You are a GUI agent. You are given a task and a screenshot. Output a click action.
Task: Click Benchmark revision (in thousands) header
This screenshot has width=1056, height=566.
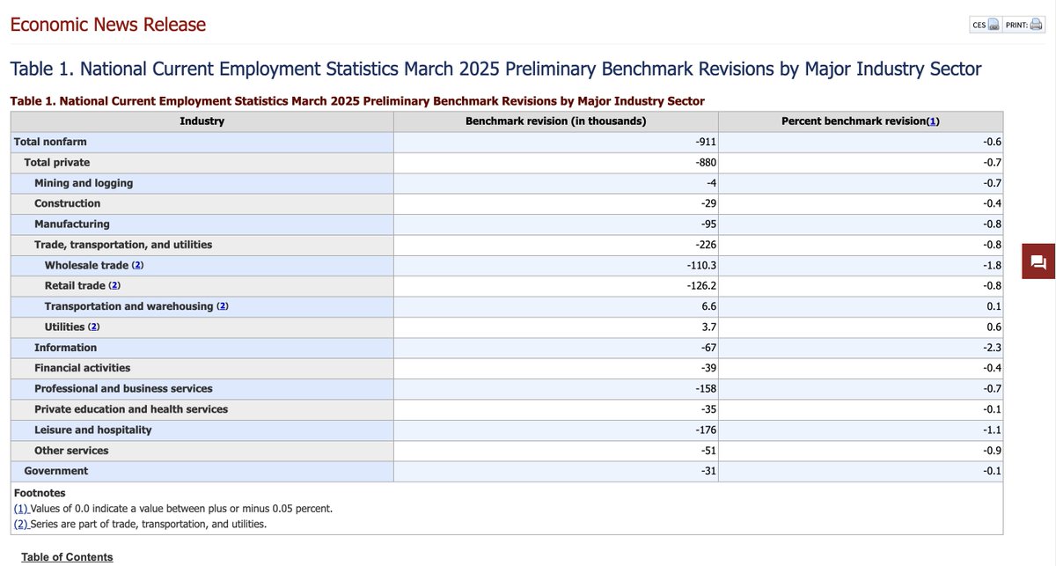coord(555,121)
